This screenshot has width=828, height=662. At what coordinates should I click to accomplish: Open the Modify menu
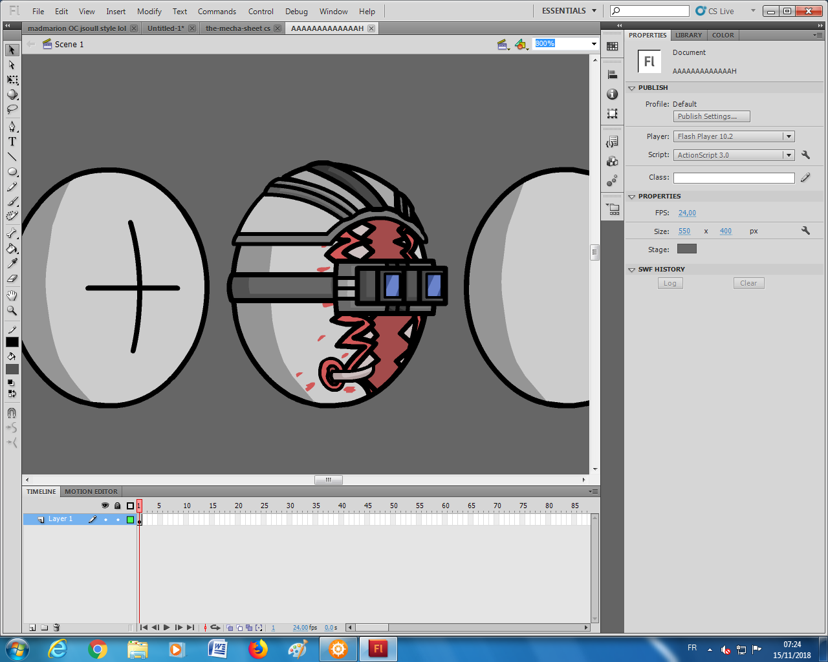(x=149, y=12)
